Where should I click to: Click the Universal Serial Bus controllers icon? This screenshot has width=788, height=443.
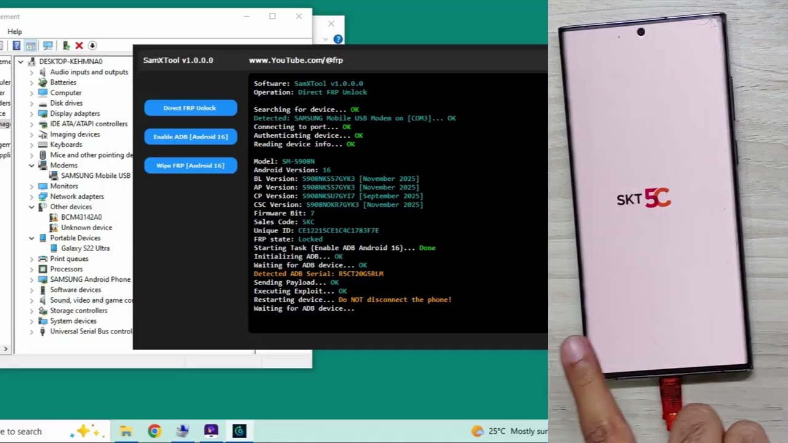click(x=42, y=331)
